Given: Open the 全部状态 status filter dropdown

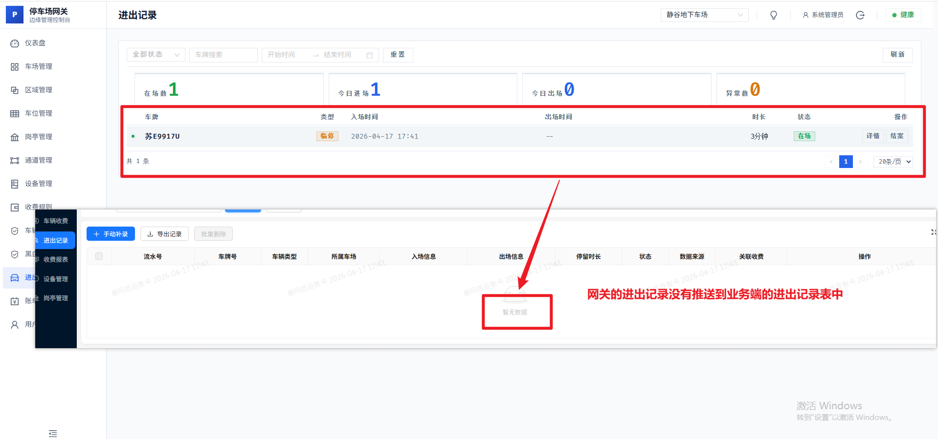Looking at the screenshot, I should pyautogui.click(x=156, y=55).
